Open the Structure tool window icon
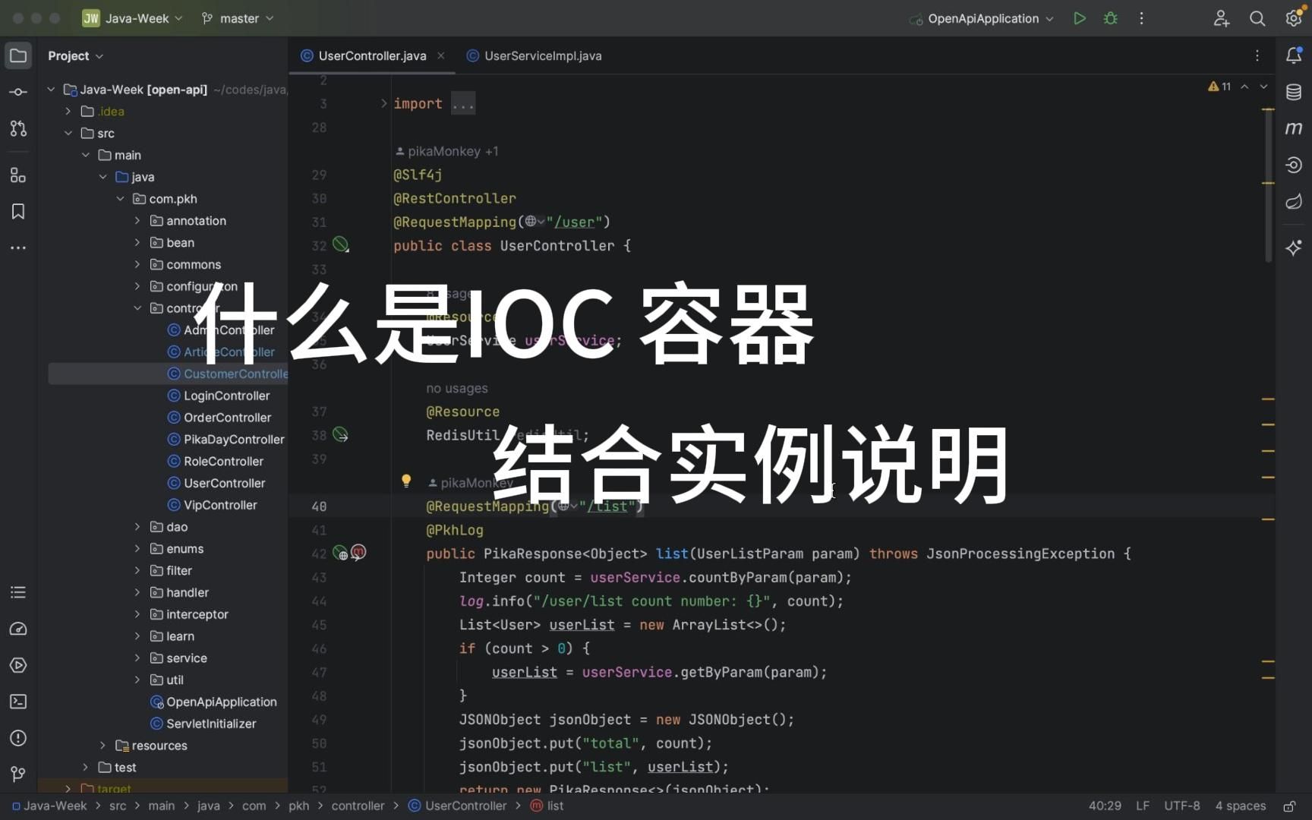 [18, 175]
